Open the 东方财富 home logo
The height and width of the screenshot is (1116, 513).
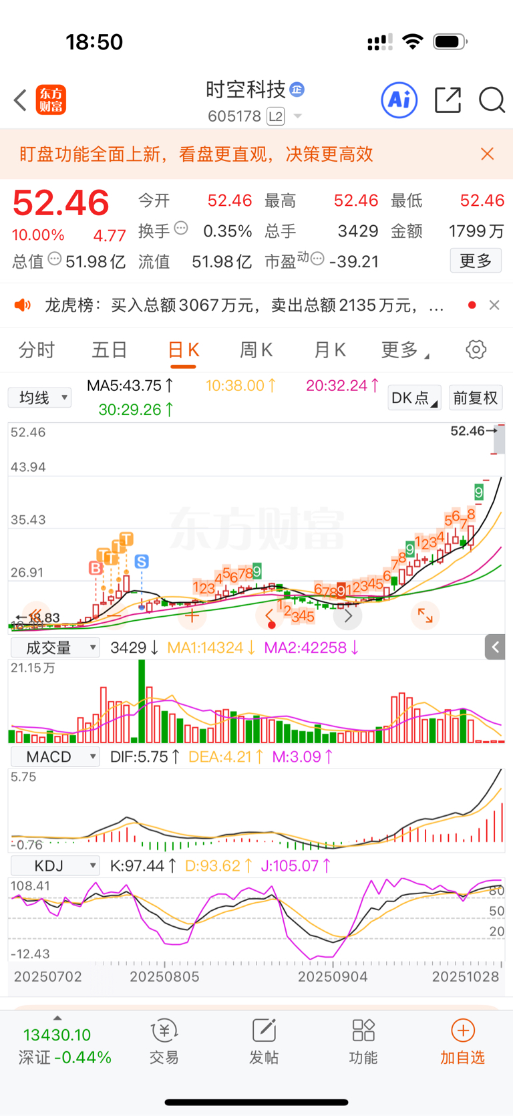pos(51,100)
